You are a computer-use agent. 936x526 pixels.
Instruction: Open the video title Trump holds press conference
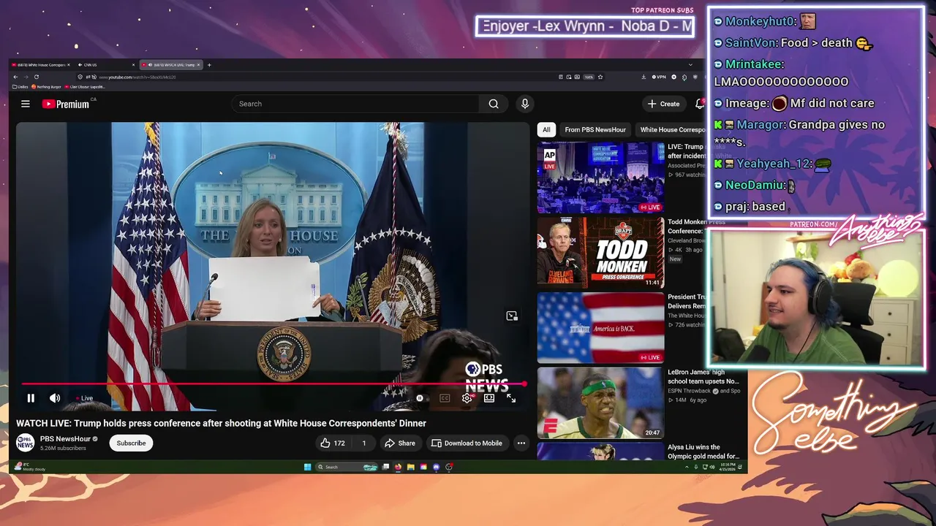(221, 423)
